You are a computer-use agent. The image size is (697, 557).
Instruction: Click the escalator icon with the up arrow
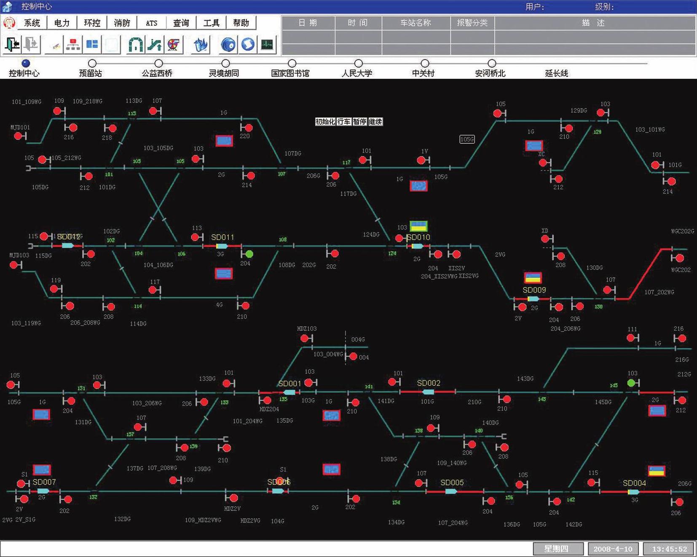(154, 45)
